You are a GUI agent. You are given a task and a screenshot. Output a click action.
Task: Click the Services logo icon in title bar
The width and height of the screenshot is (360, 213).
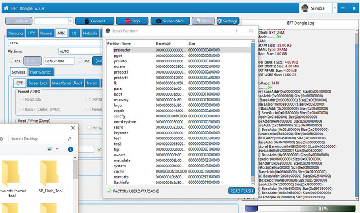(305, 8)
